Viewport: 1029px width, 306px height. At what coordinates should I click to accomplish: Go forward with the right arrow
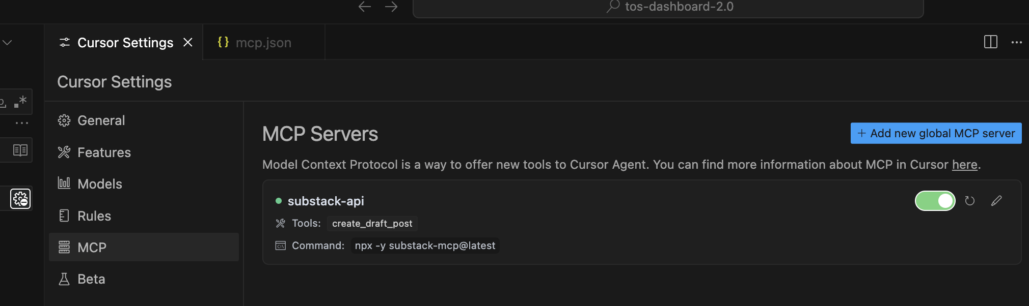(x=391, y=7)
